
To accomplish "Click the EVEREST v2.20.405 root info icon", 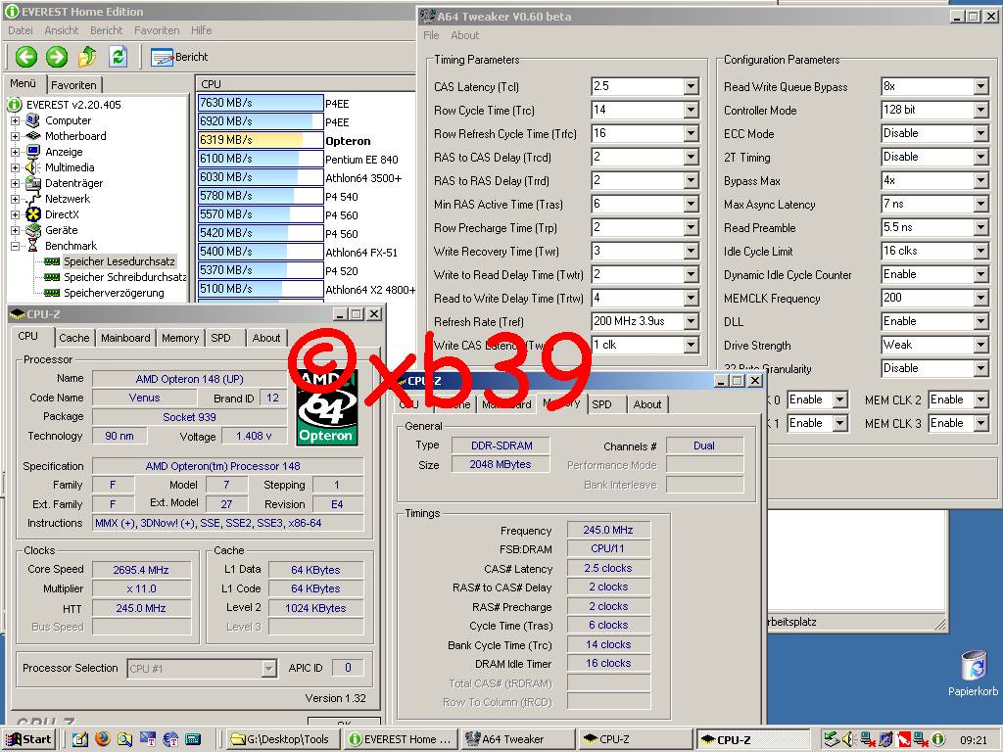I will click(15, 104).
